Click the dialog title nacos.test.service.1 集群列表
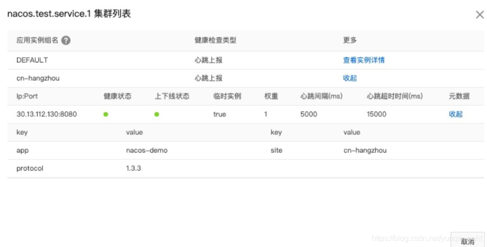 (x=69, y=14)
